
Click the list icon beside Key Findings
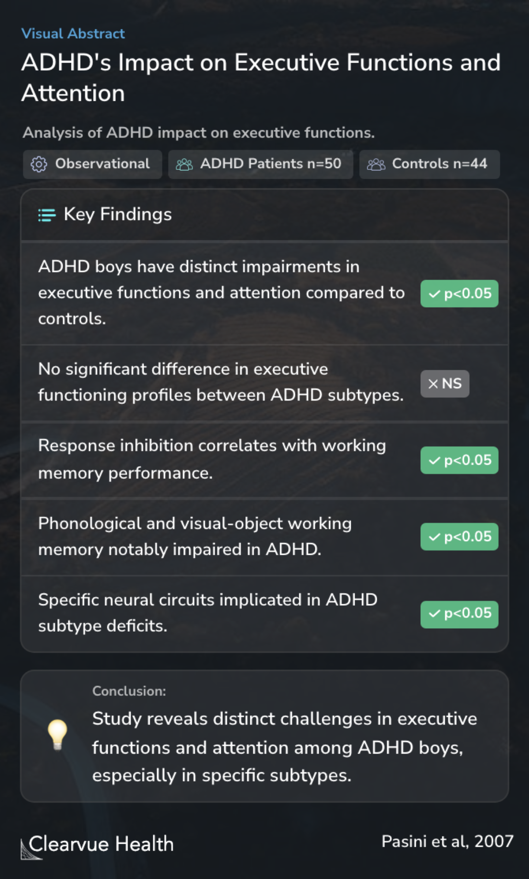click(x=47, y=215)
